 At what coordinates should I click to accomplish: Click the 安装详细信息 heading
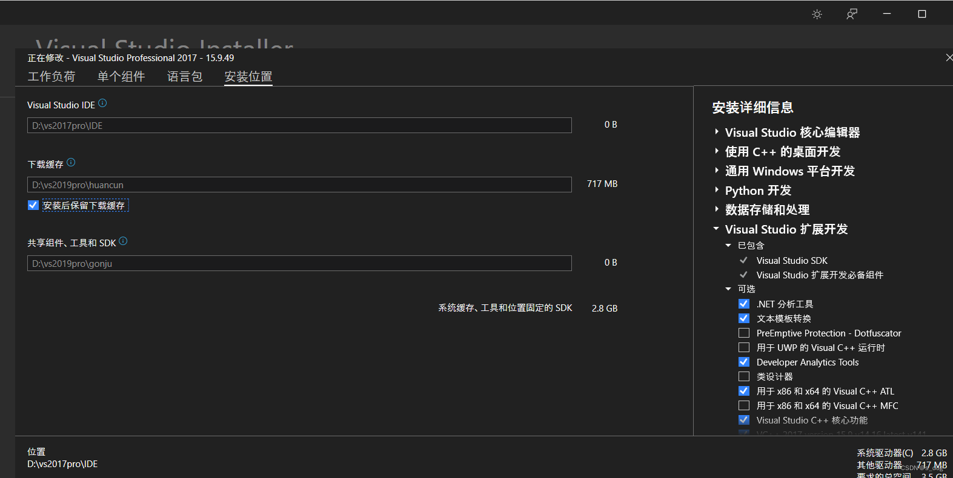753,108
